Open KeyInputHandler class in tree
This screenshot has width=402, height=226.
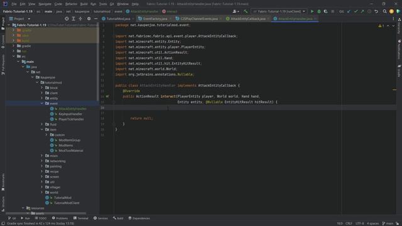pos(70,114)
